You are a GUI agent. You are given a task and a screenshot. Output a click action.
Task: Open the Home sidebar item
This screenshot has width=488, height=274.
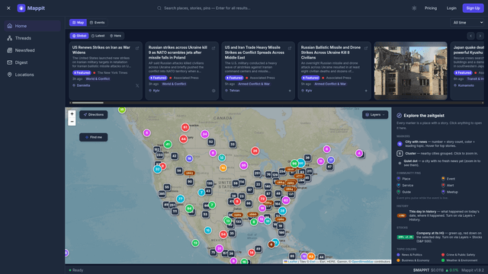pos(32,26)
